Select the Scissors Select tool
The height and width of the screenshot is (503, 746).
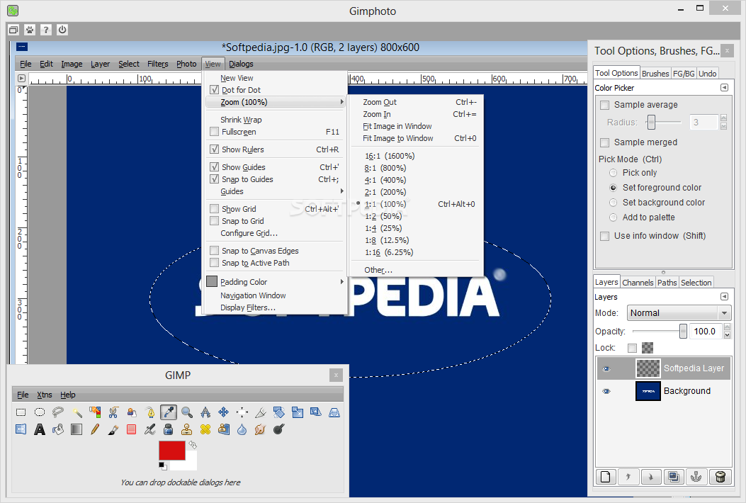[113, 412]
